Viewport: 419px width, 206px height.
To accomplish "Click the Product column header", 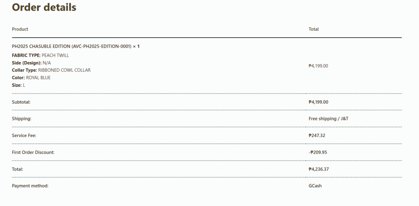I will (20, 29).
